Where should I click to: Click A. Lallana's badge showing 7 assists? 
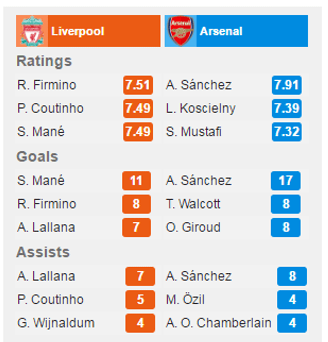click(140, 276)
